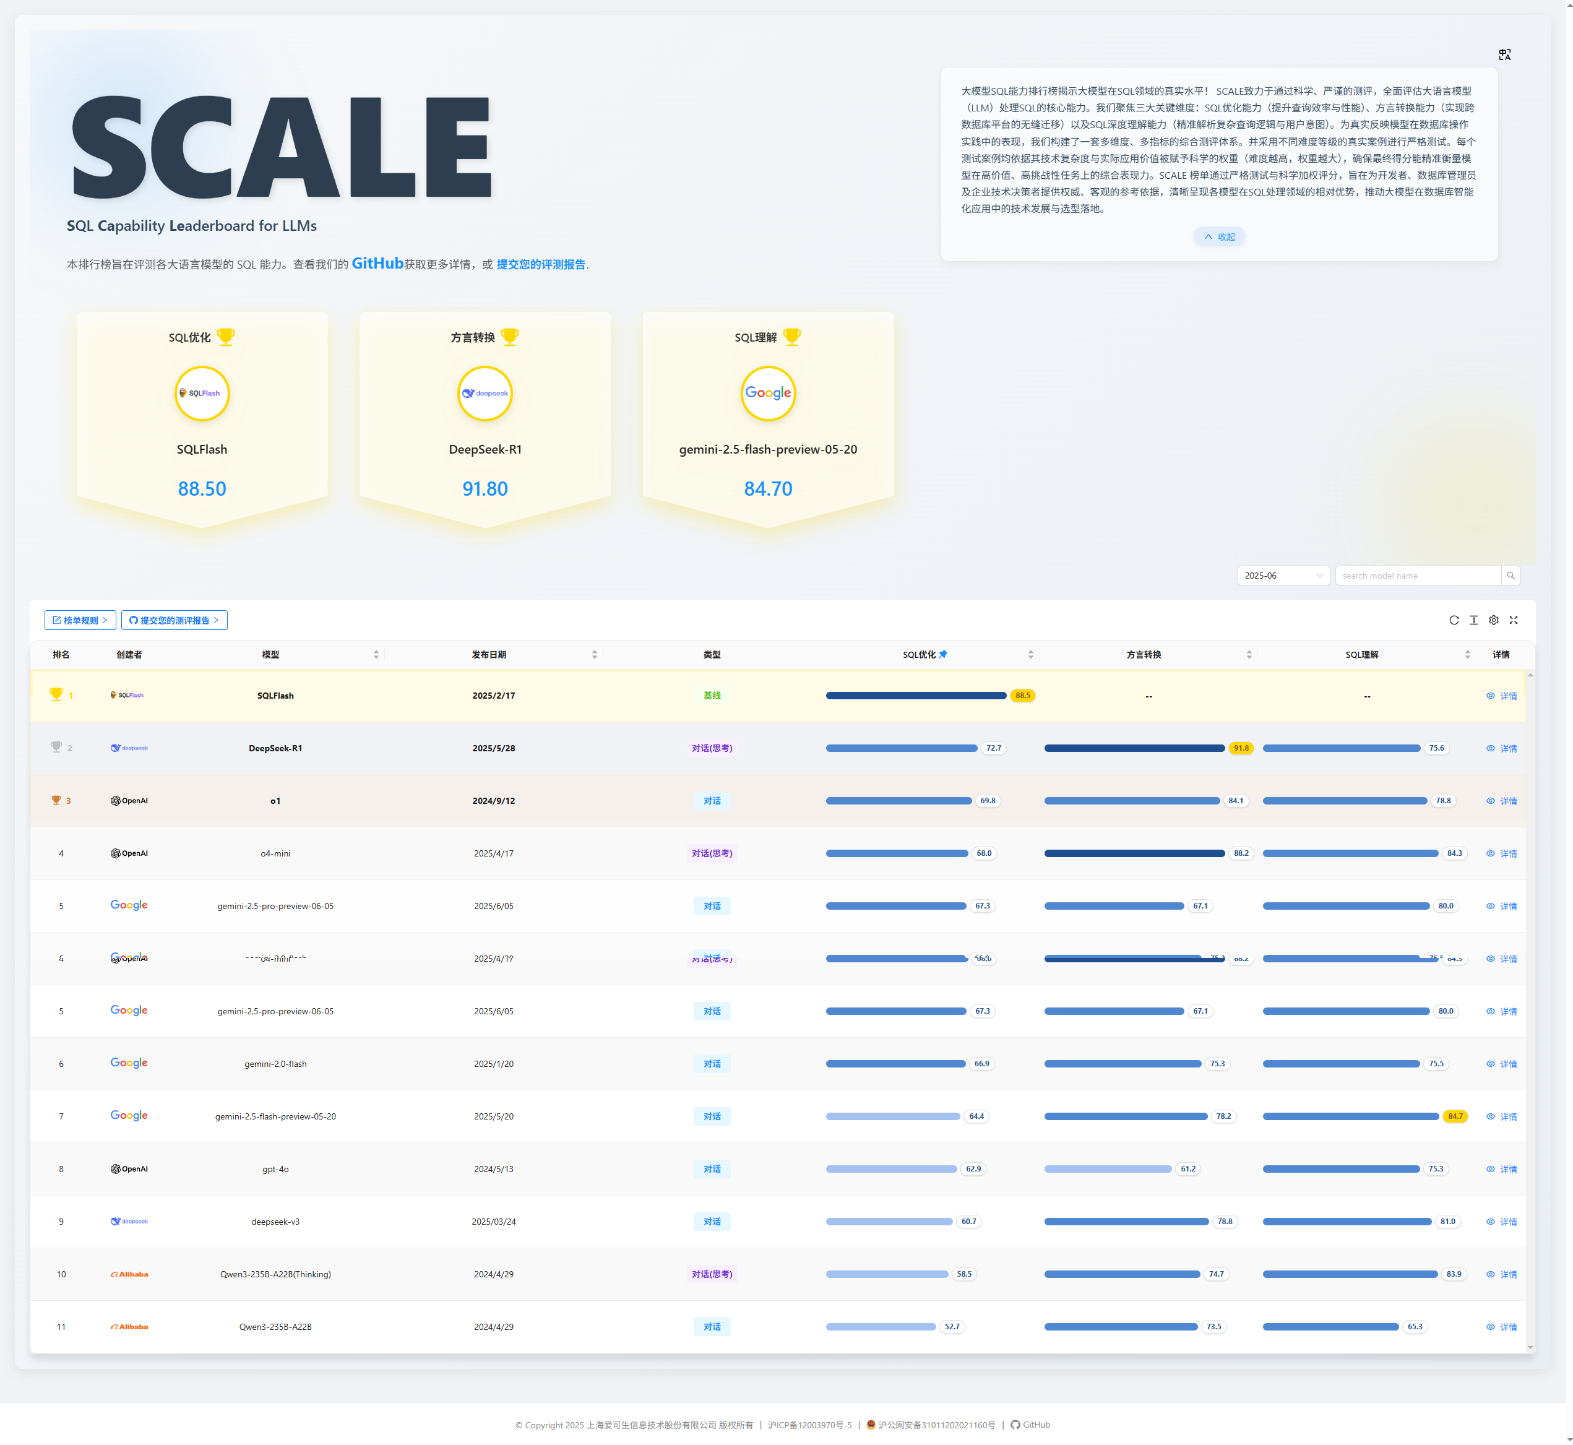View 详情 for deepseek-v3 row
The height and width of the screenshot is (1445, 1573).
click(x=1502, y=1222)
